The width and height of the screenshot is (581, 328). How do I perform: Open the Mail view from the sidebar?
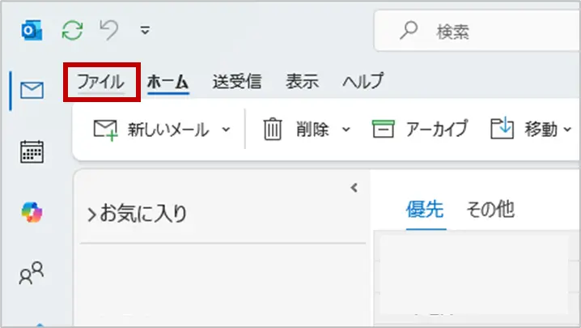tap(32, 89)
